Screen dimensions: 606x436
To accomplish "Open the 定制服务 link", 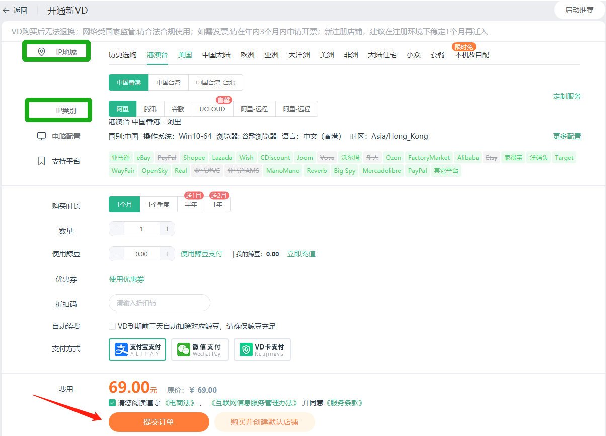I will click(x=567, y=96).
